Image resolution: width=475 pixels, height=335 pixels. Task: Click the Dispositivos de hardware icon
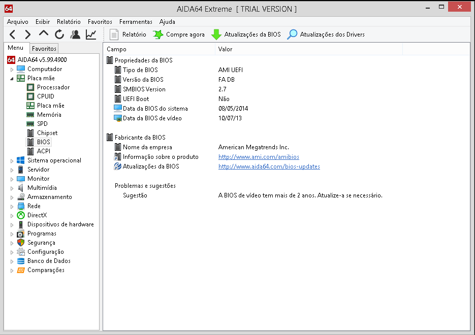pyautogui.click(x=21, y=224)
